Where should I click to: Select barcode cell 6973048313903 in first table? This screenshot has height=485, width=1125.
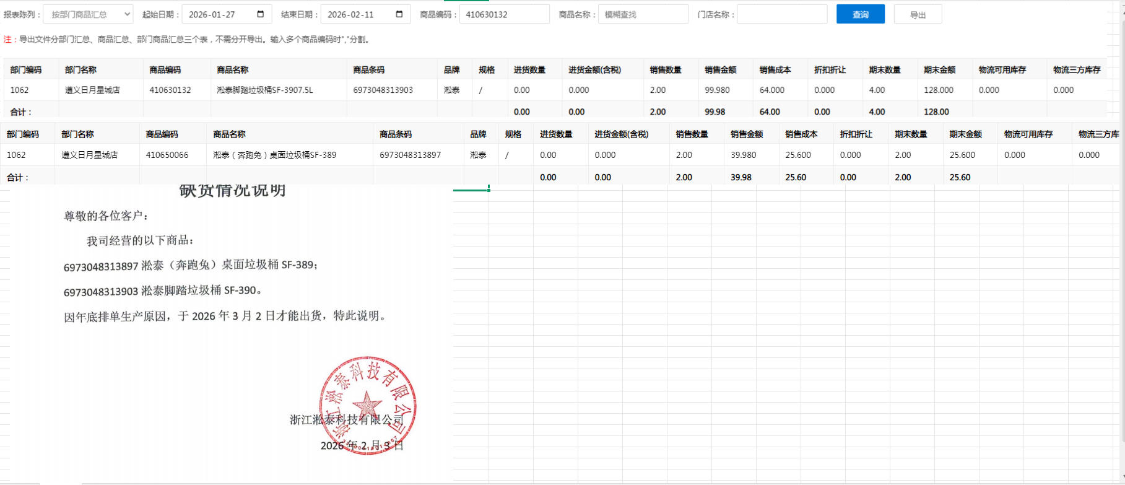pyautogui.click(x=383, y=90)
